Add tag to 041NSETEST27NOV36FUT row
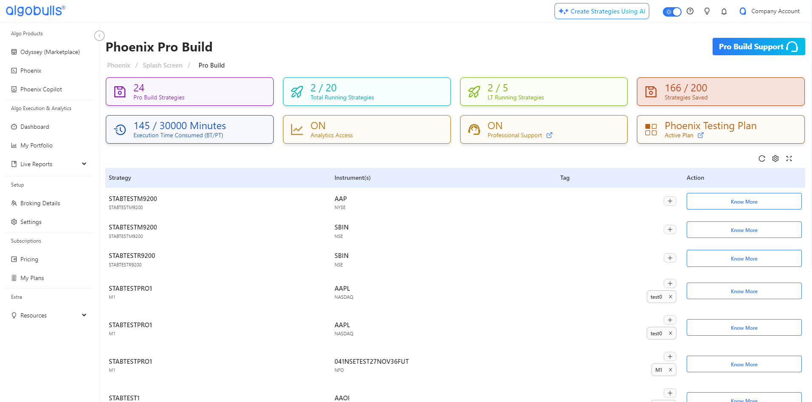The image size is (812, 402). 670,357
